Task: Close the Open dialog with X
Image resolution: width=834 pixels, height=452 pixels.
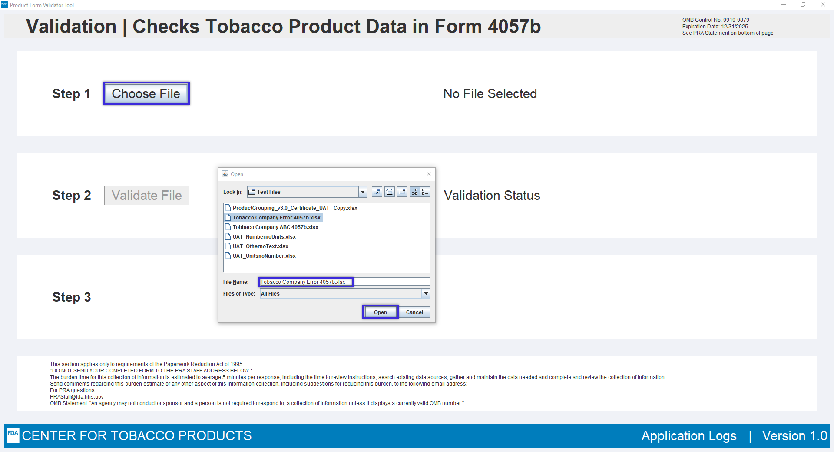Action: pyautogui.click(x=429, y=174)
